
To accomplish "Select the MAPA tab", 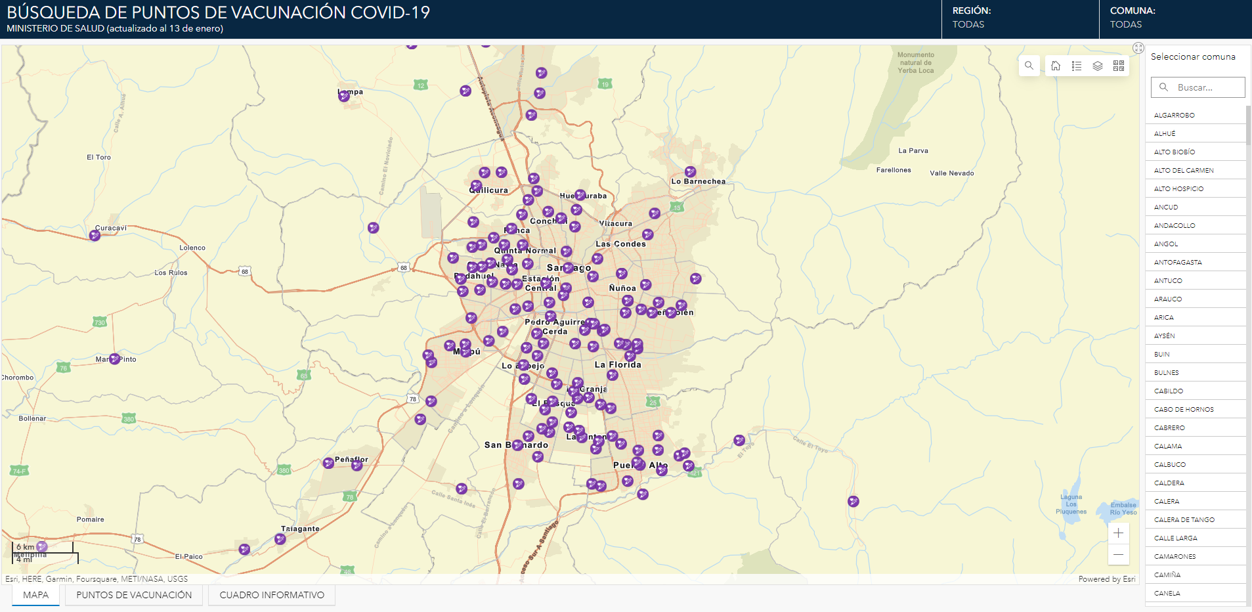I will tap(36, 595).
